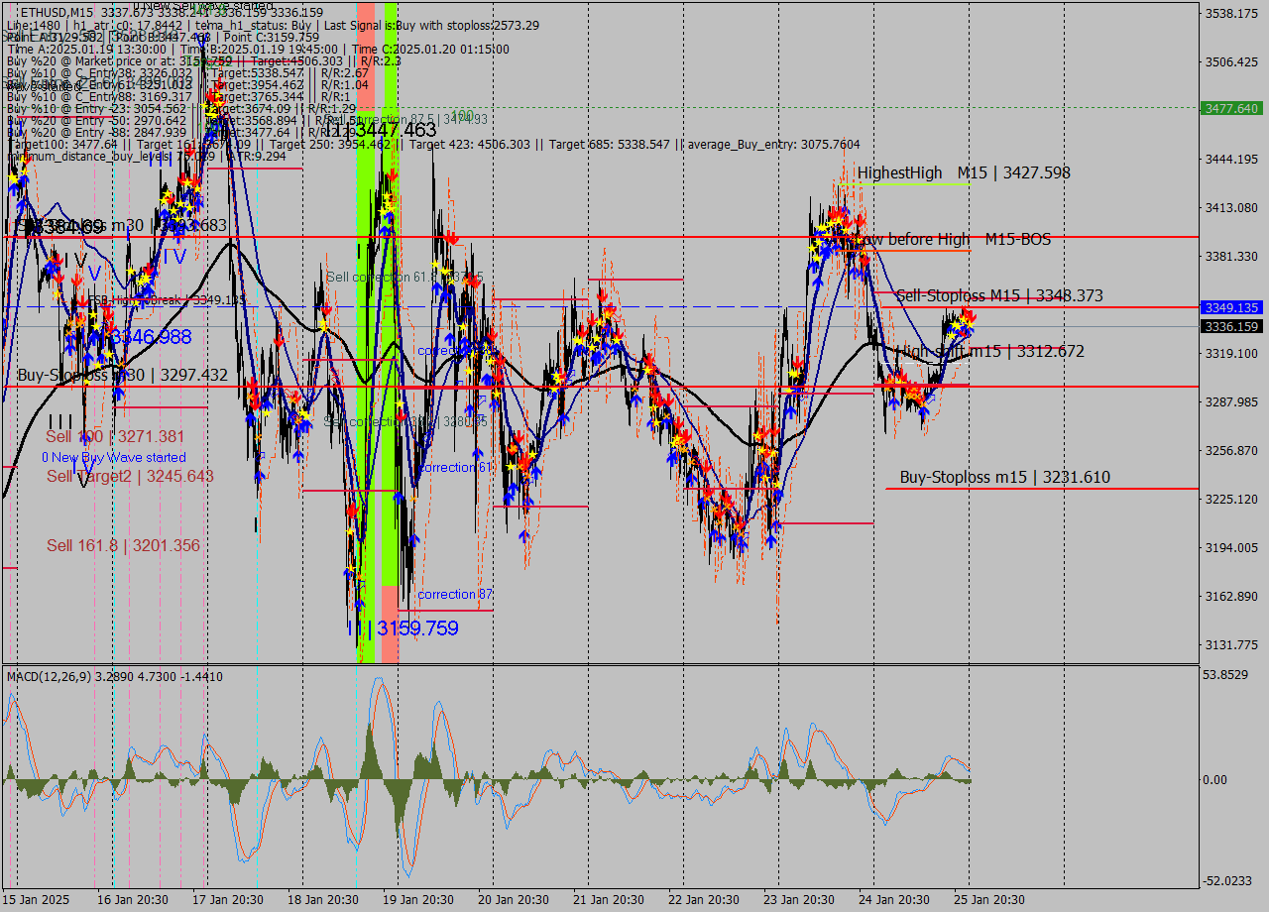Click the 3287.985 price axis value
1269x912 pixels.
point(1230,401)
